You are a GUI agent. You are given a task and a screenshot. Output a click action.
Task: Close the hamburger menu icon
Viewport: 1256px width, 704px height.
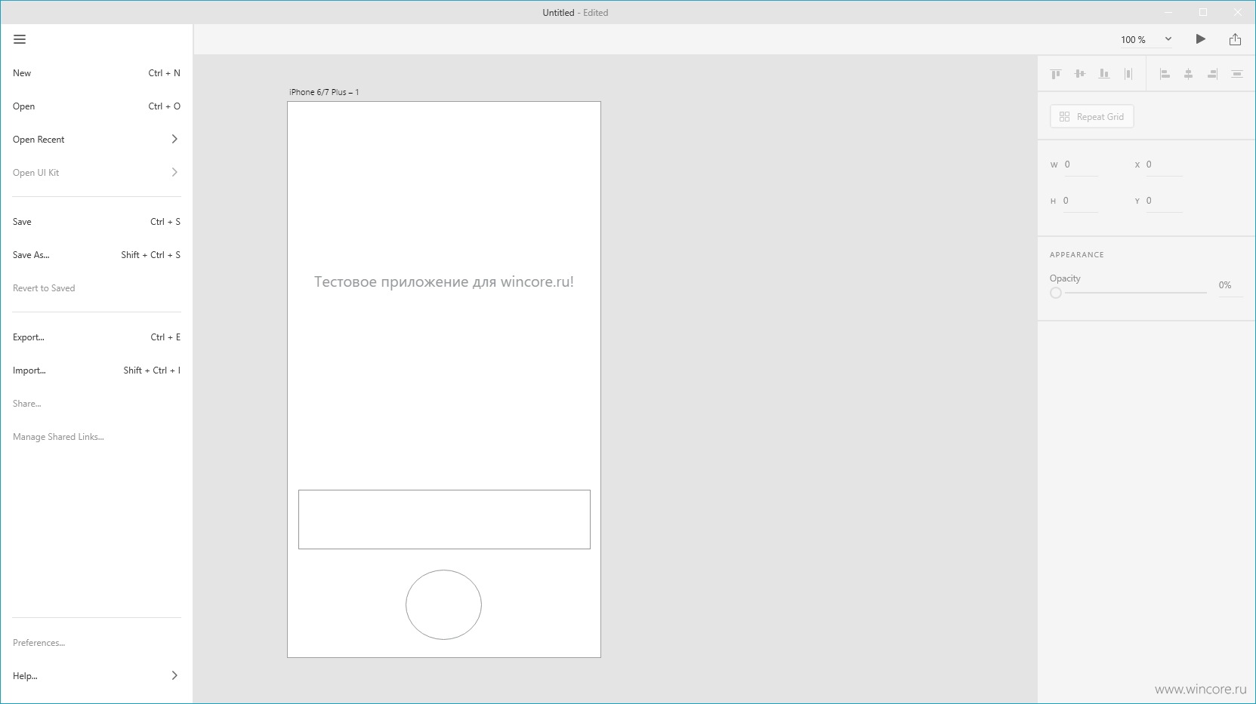tap(20, 39)
